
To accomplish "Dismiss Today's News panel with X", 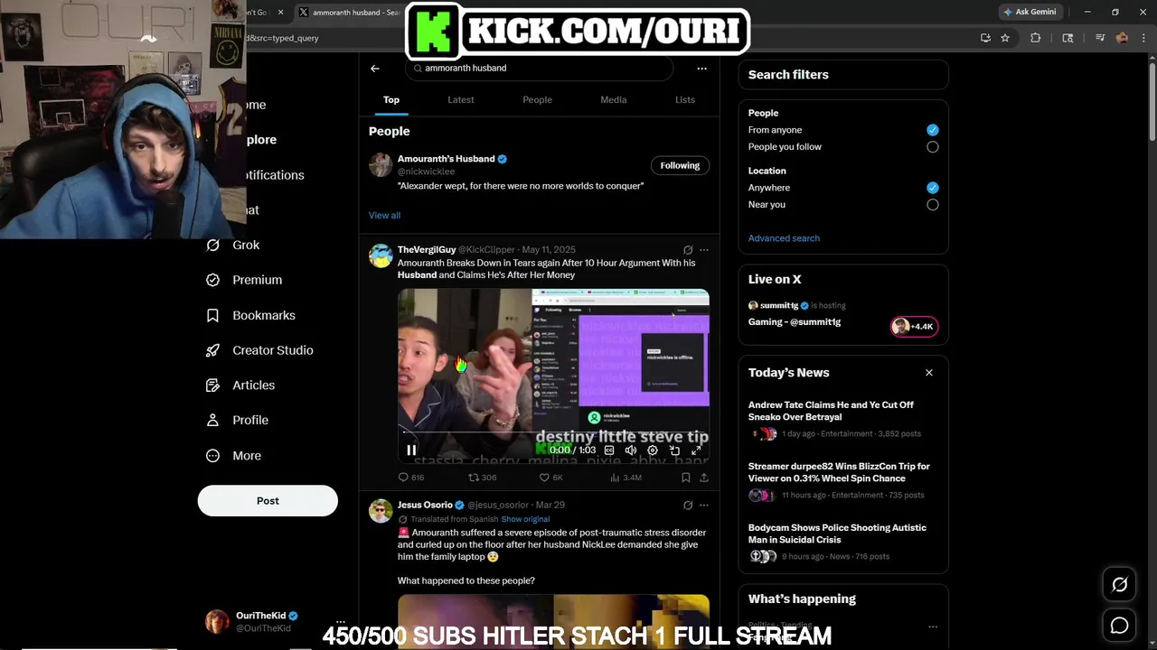I will click(928, 373).
